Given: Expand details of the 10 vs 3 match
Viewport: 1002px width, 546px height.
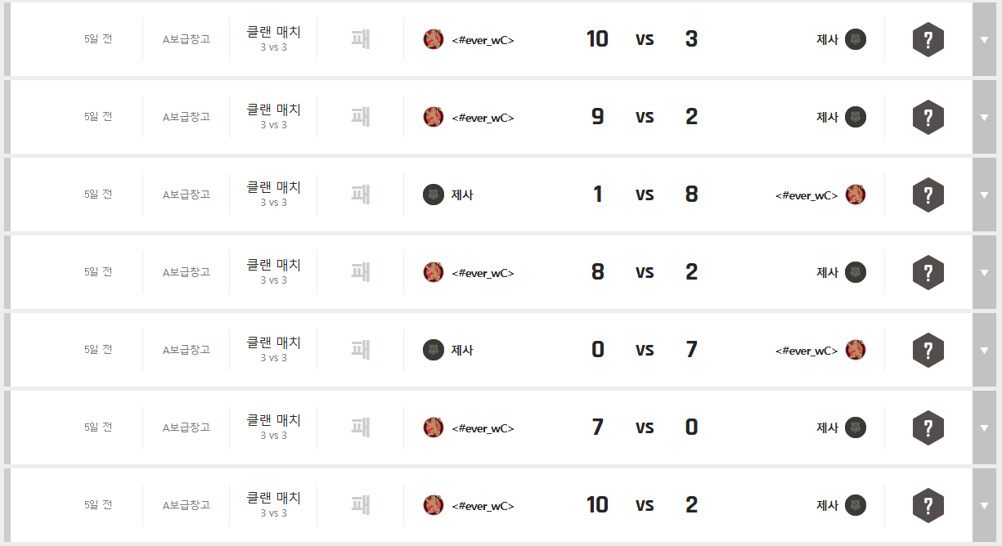Looking at the screenshot, I should (x=984, y=39).
